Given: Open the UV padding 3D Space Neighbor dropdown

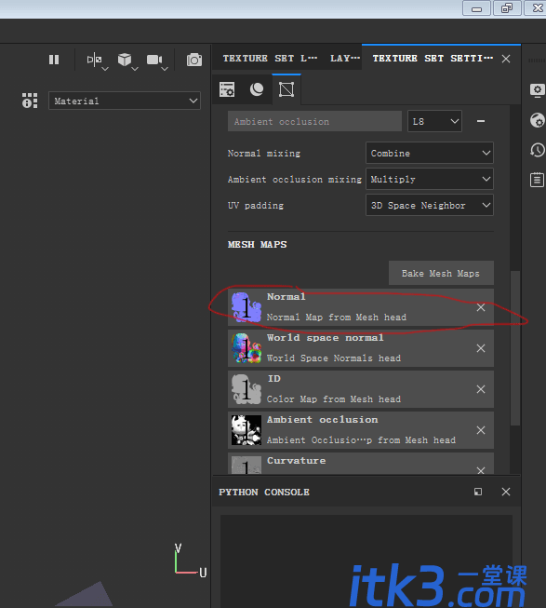Looking at the screenshot, I should (x=430, y=205).
